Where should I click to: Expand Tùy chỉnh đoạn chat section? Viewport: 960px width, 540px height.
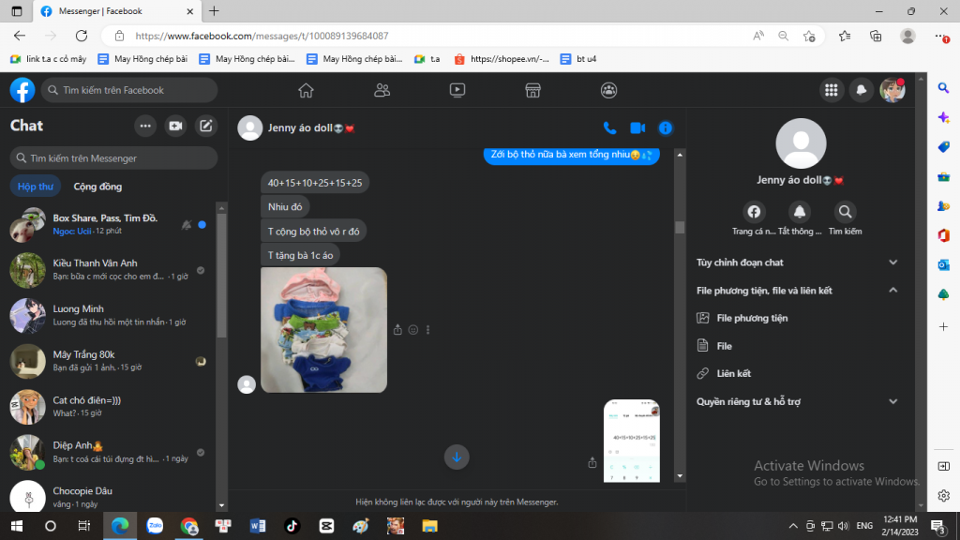[x=892, y=262]
